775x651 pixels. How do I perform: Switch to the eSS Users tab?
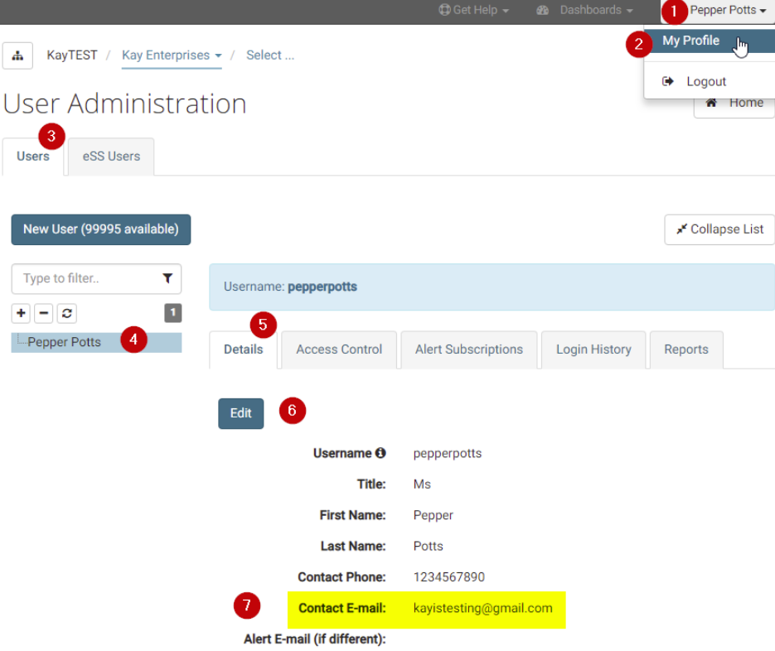click(110, 156)
